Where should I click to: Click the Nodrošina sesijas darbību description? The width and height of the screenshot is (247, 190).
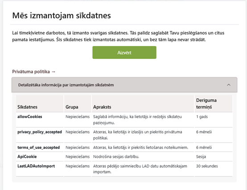click(x=116, y=156)
